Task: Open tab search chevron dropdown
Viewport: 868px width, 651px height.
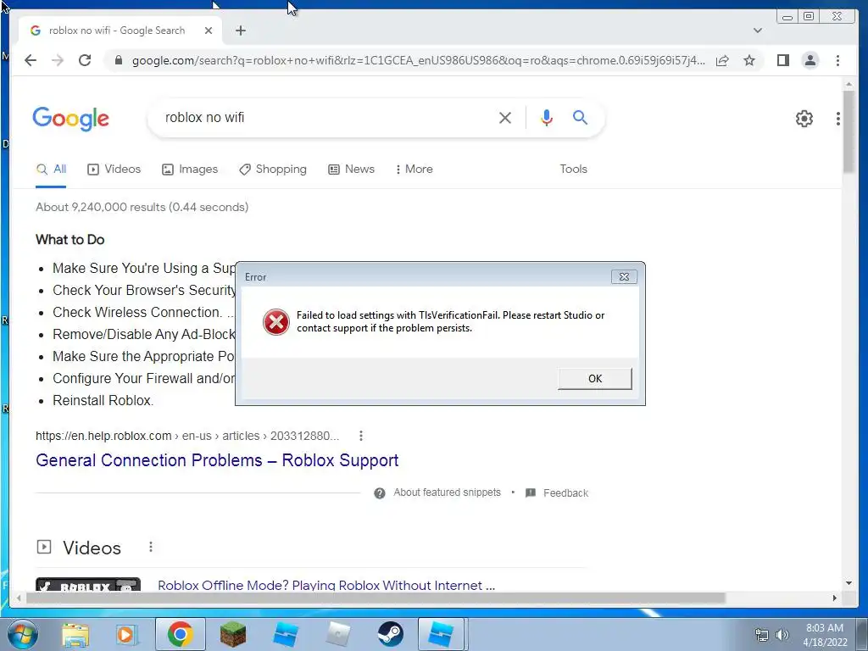Action: pyautogui.click(x=758, y=31)
